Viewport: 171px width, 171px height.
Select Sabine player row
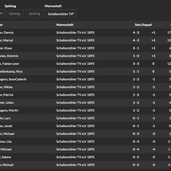[85, 157]
